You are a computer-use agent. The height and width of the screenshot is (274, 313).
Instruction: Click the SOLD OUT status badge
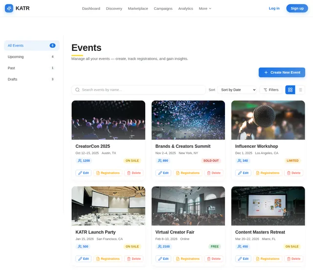tap(211, 160)
